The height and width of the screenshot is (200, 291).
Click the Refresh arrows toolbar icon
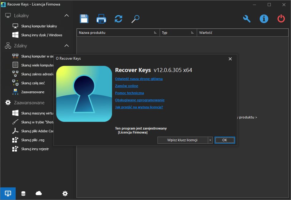click(x=118, y=19)
